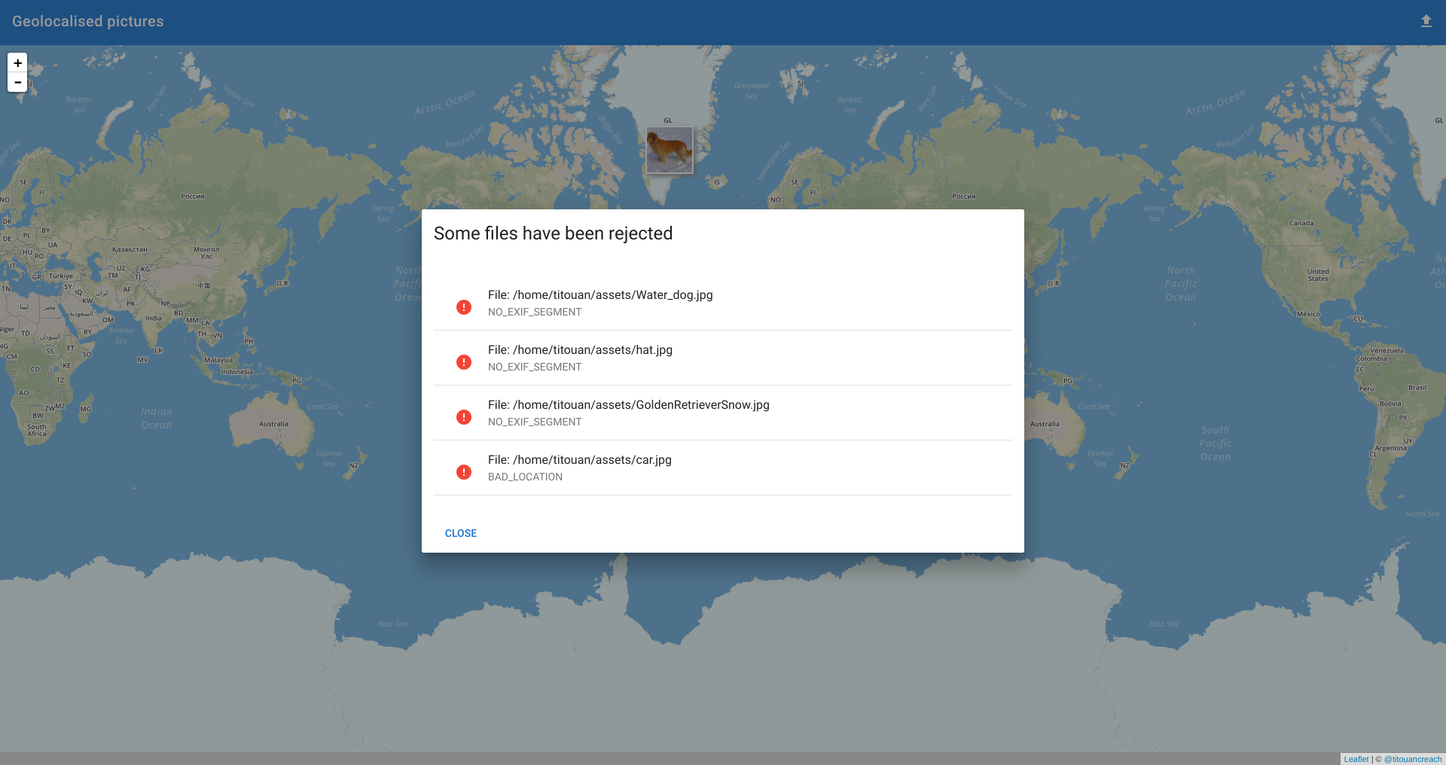Image resolution: width=1446 pixels, height=765 pixels.
Task: Click the error icon beside Water_dog.jpg
Action: [x=464, y=307]
